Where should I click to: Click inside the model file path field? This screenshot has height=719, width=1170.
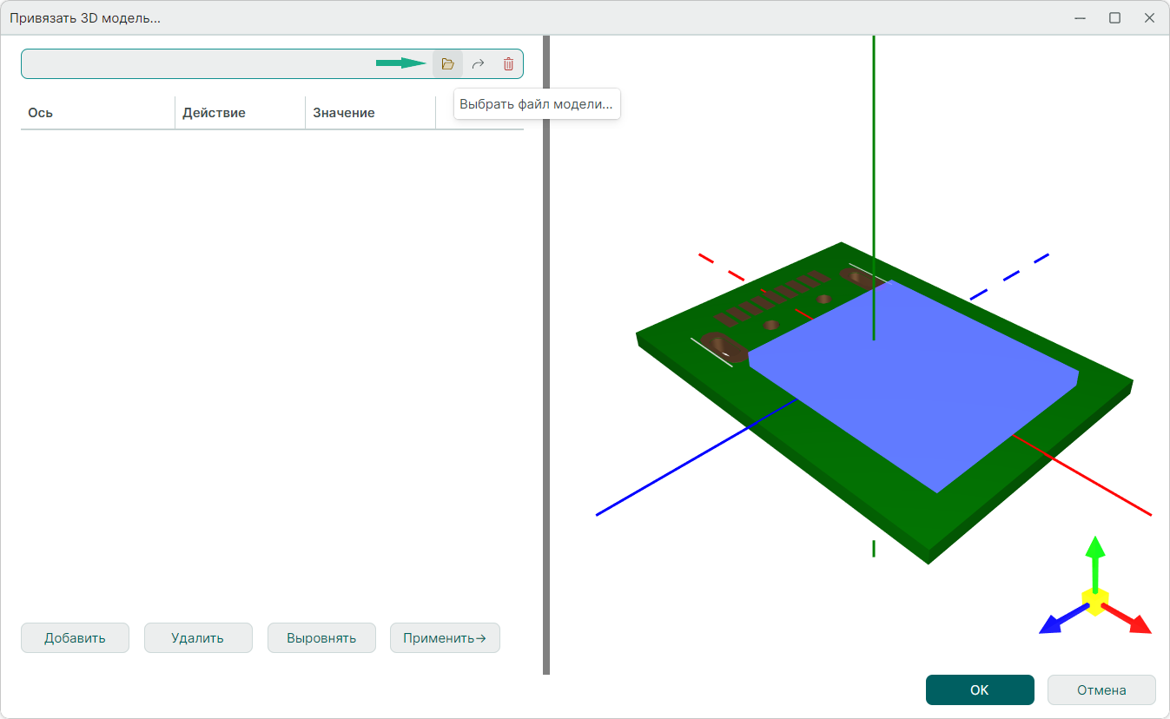[200, 64]
